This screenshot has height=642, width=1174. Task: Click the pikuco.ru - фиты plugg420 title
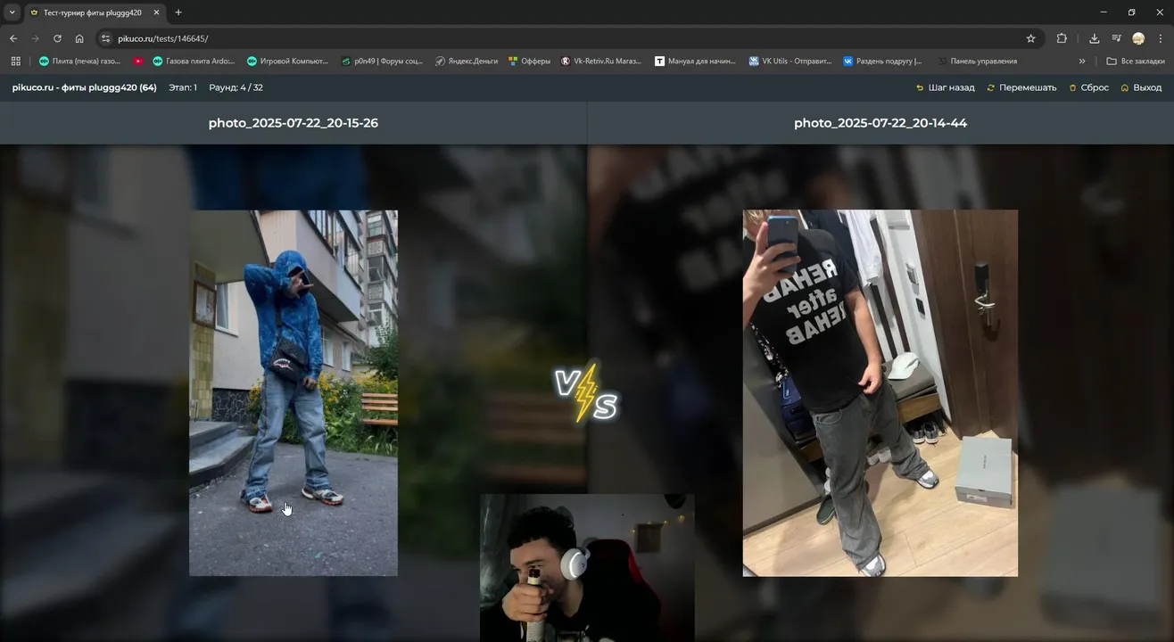click(84, 87)
